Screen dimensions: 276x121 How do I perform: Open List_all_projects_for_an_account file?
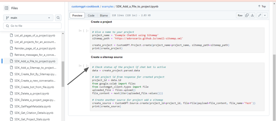[x=35, y=42]
